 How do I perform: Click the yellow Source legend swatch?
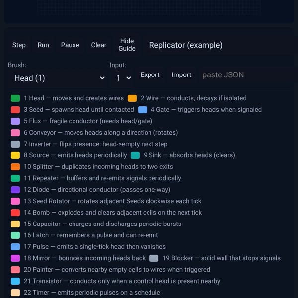15,155
